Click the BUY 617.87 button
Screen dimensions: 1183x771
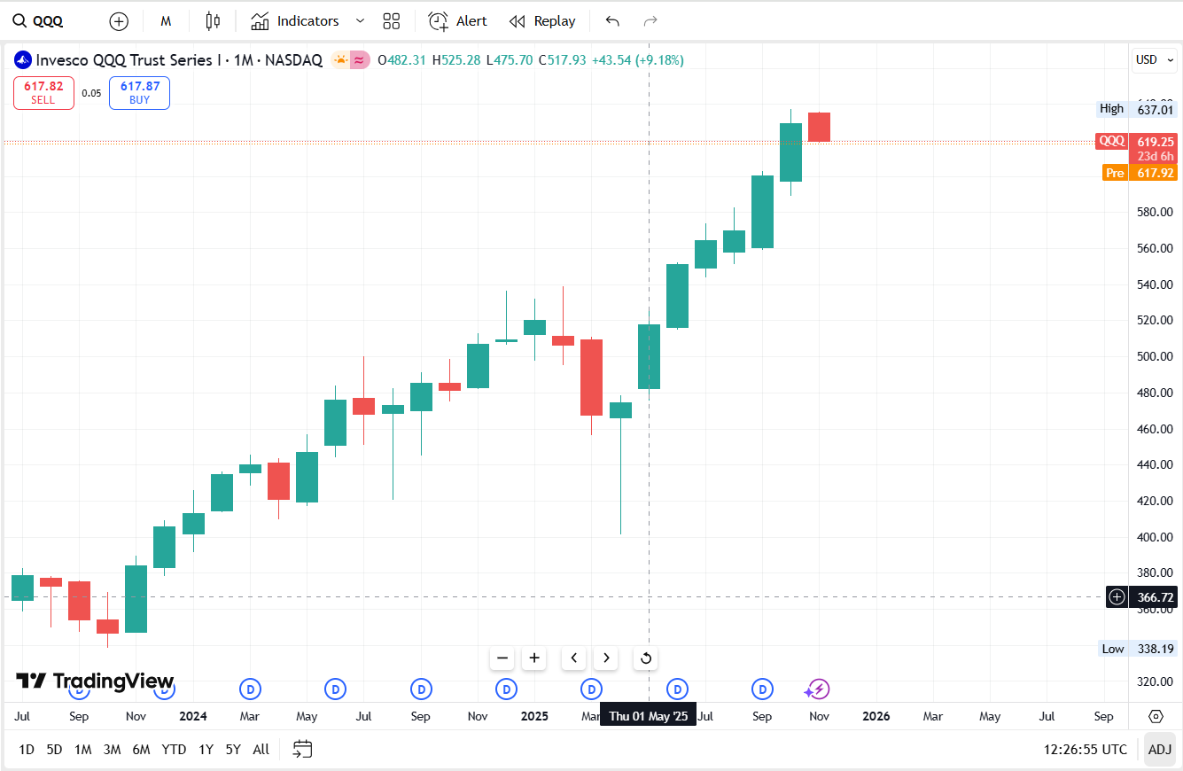coord(140,93)
